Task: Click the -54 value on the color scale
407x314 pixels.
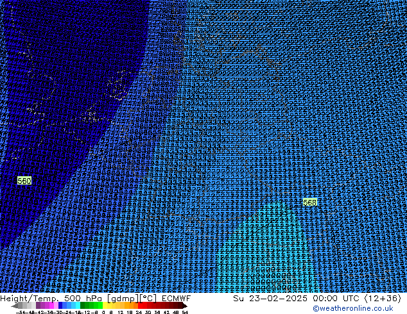Action: tap(21, 312)
